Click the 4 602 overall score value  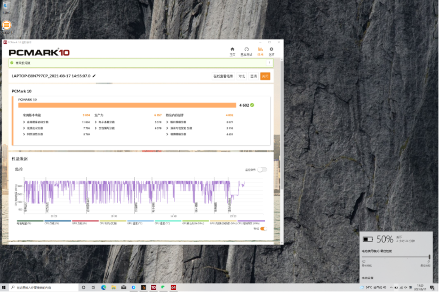coord(244,105)
